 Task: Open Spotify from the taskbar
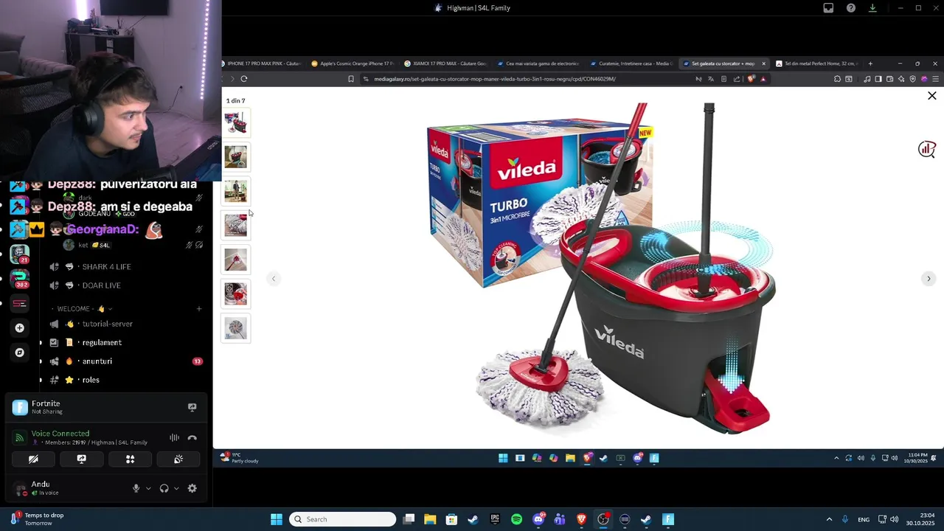(516, 519)
